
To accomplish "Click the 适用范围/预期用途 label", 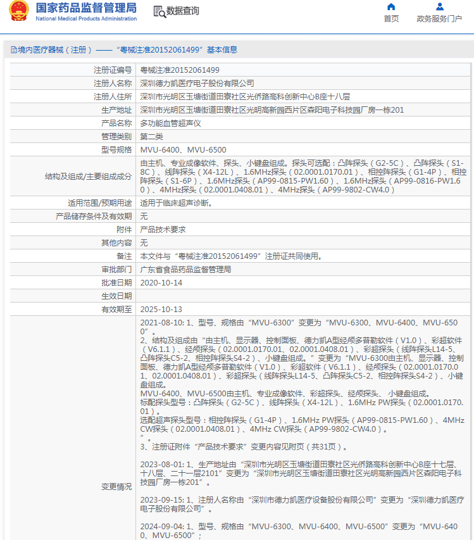I will [x=100, y=203].
